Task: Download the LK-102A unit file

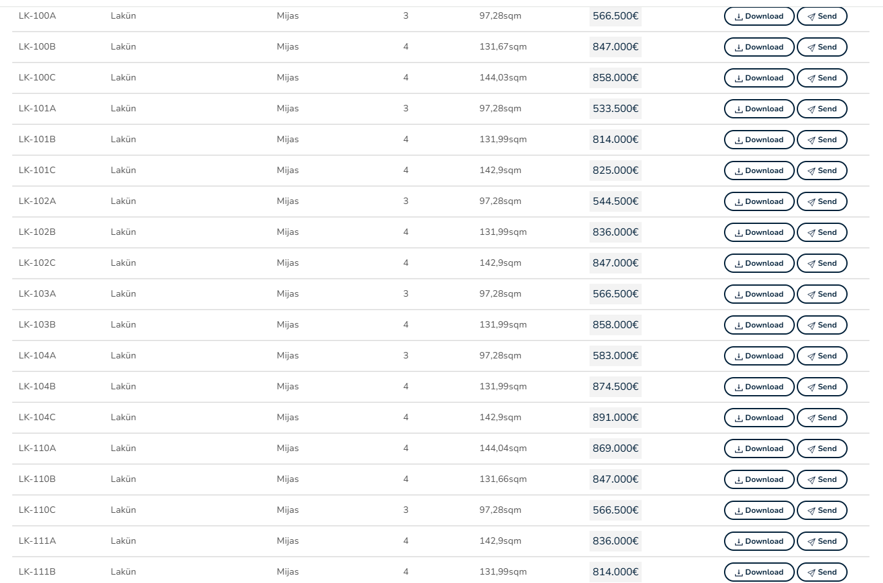Action: (759, 201)
